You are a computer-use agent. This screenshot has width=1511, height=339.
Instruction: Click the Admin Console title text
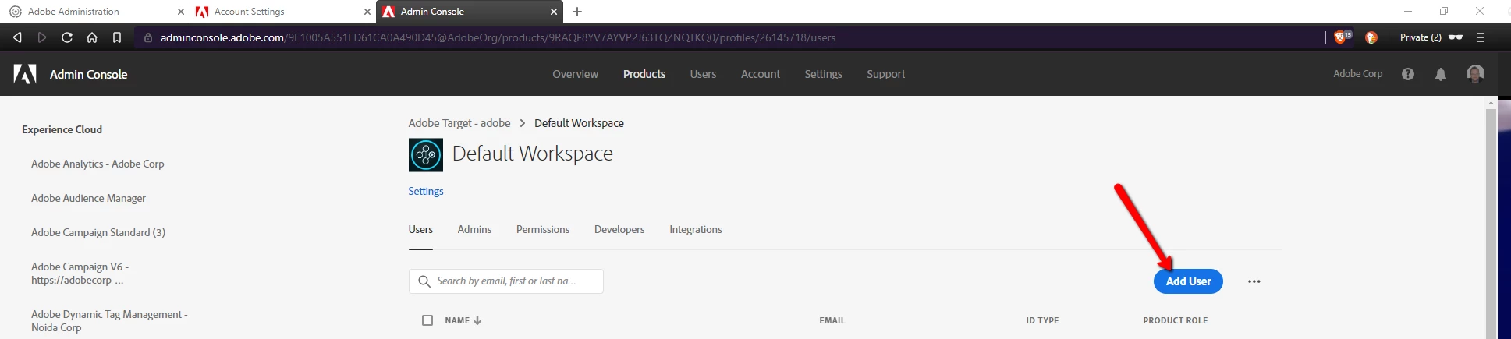point(88,74)
